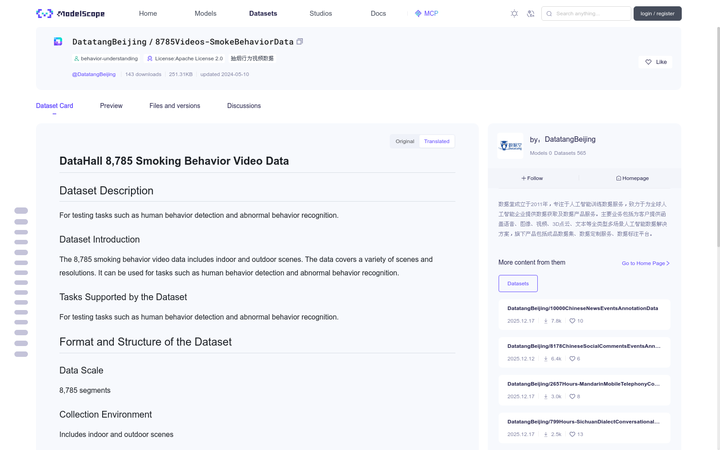Open the Studios menu item
Viewport: 720px width, 450px height.
321,13
